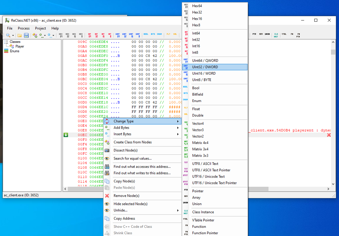339x236 pixels.
Task: Click the Save project disk icon
Action: tap(26, 35)
